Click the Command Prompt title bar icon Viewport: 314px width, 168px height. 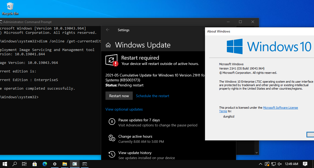pos(1,22)
